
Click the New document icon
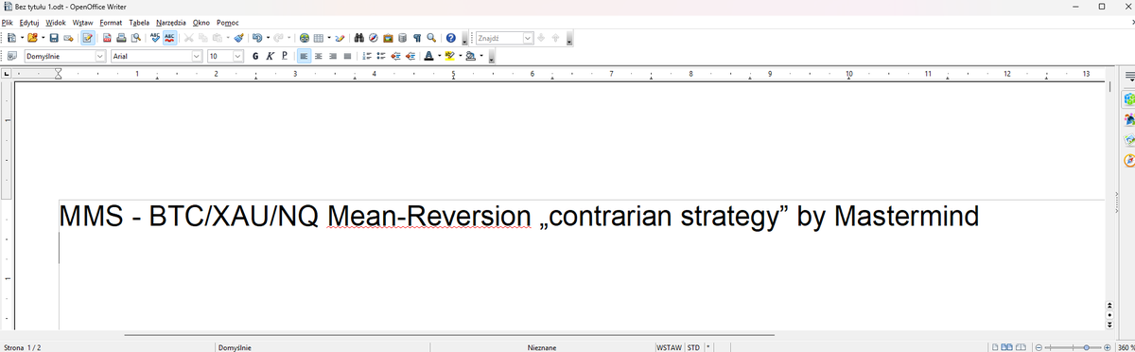click(11, 38)
